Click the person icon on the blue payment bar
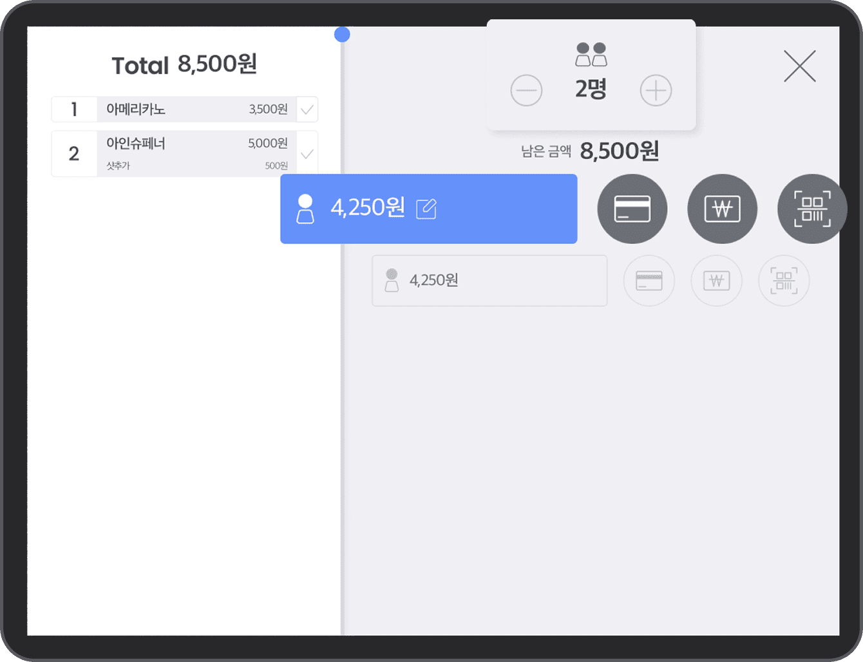Screen dimensions: 863x662 [x=305, y=209]
